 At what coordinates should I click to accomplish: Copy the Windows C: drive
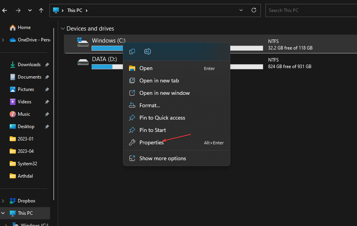pos(132,51)
